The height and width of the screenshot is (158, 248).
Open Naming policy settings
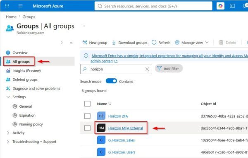coord(31,125)
